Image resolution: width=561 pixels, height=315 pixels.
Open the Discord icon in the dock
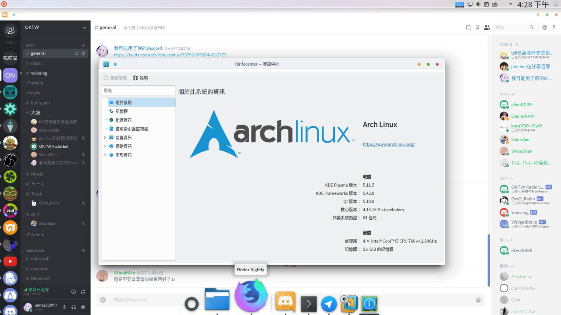(x=285, y=301)
